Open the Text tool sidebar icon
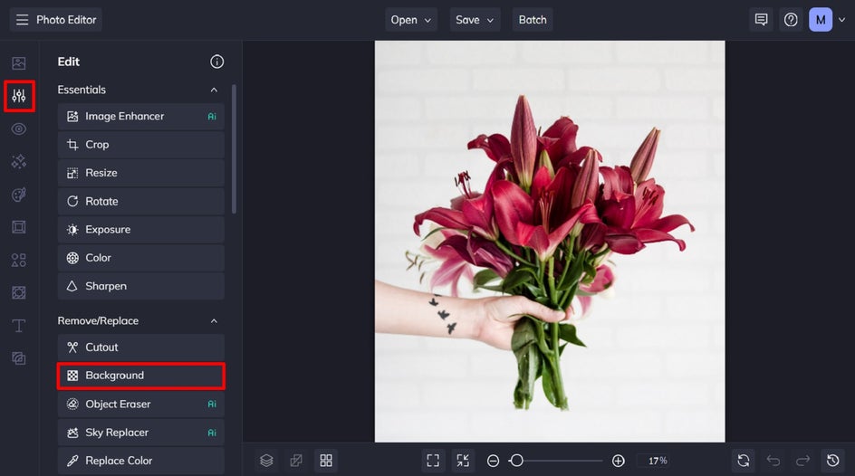This screenshot has width=855, height=476. [18, 326]
